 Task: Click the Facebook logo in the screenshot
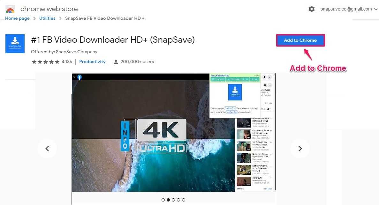point(80,77)
